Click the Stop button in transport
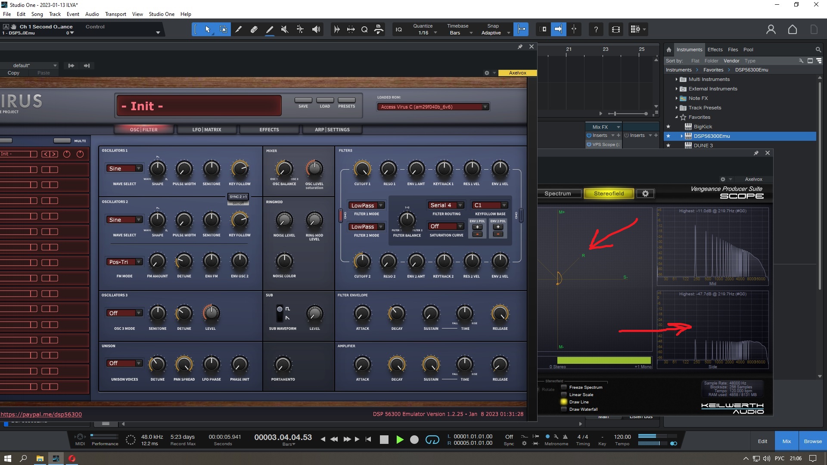 point(384,440)
